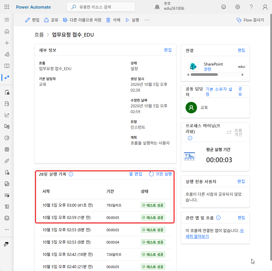Viewport: 272px width, 271px height.
Task: Click 편집 link in 연결 card
Action: [x=241, y=50]
